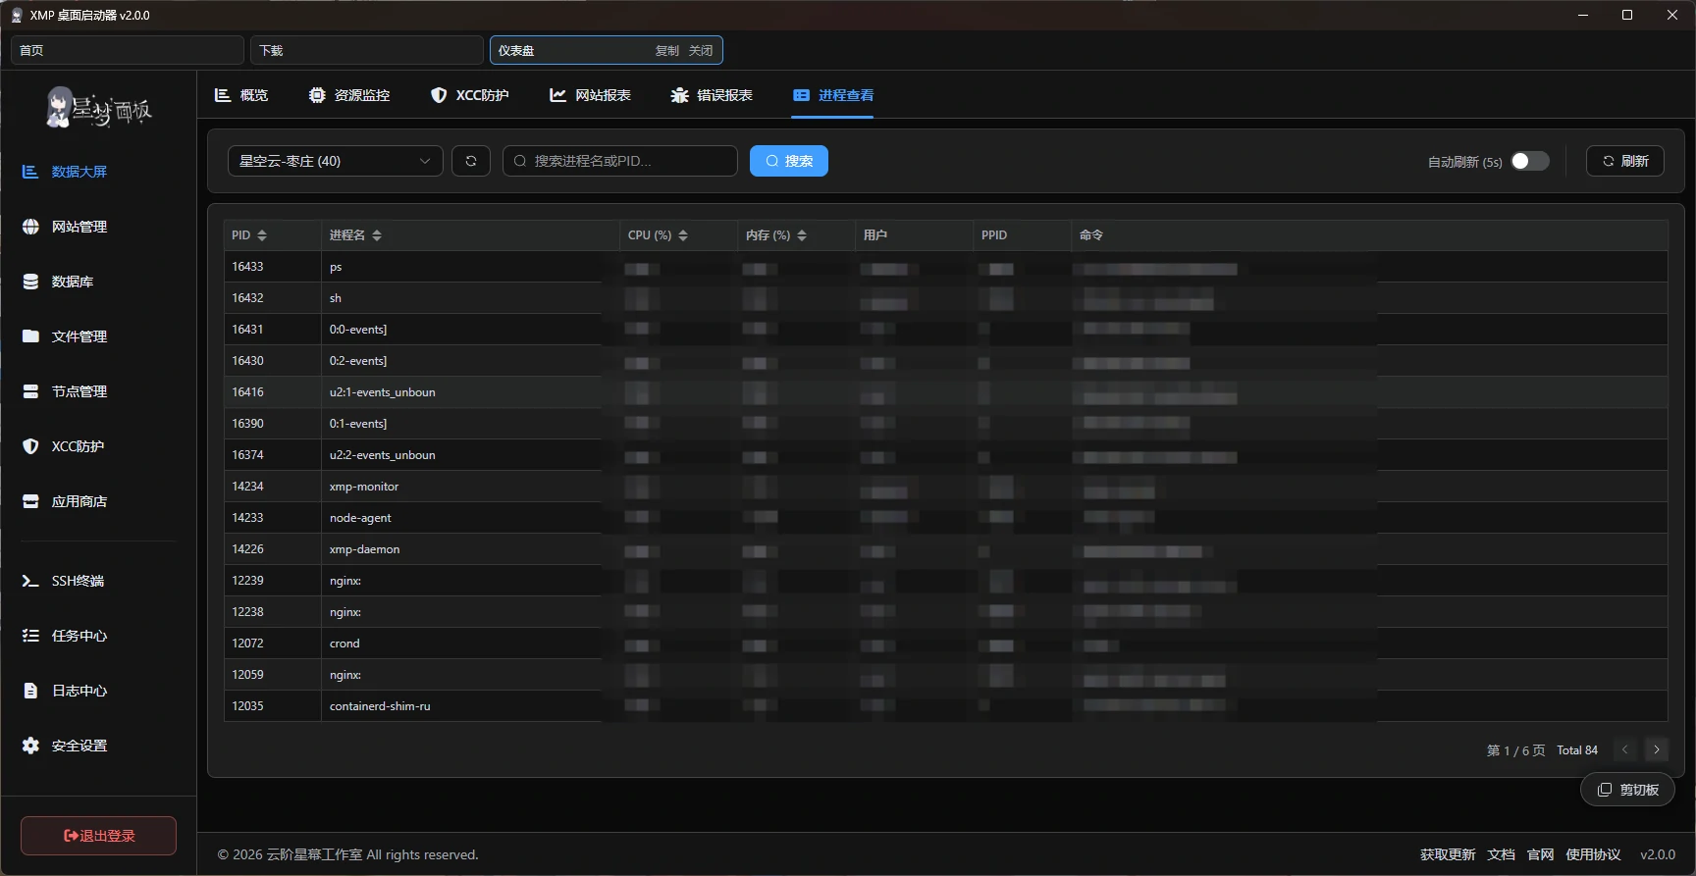Click the 退出登录 logout button
Viewport: 1696px width, 876px height.
point(98,836)
